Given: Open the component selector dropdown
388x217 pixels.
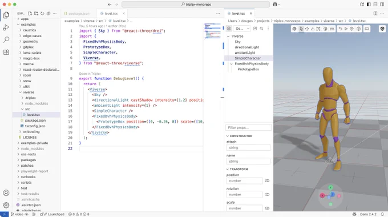Looking at the screenshot, I should pos(242,29).
